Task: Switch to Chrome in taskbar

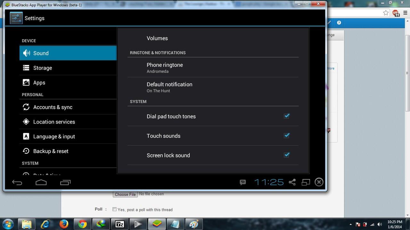Action: 82,224
